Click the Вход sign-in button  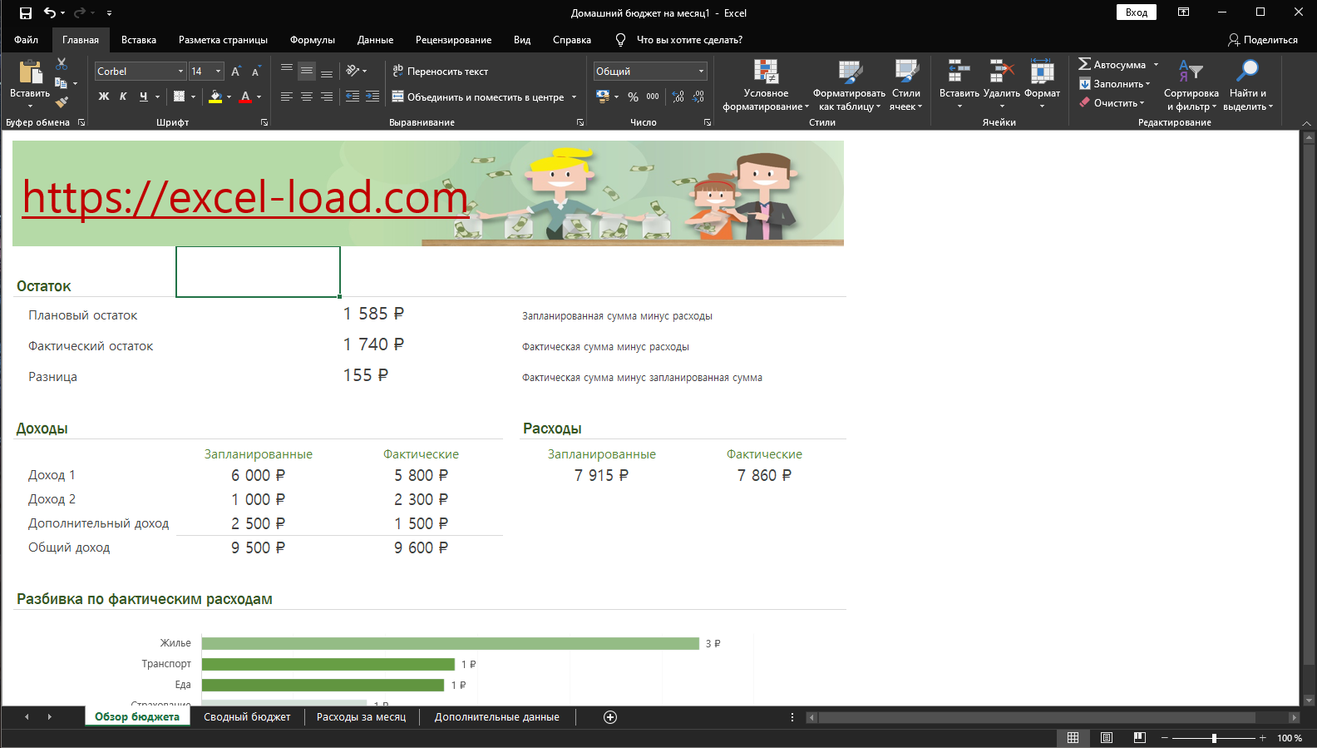click(1136, 12)
